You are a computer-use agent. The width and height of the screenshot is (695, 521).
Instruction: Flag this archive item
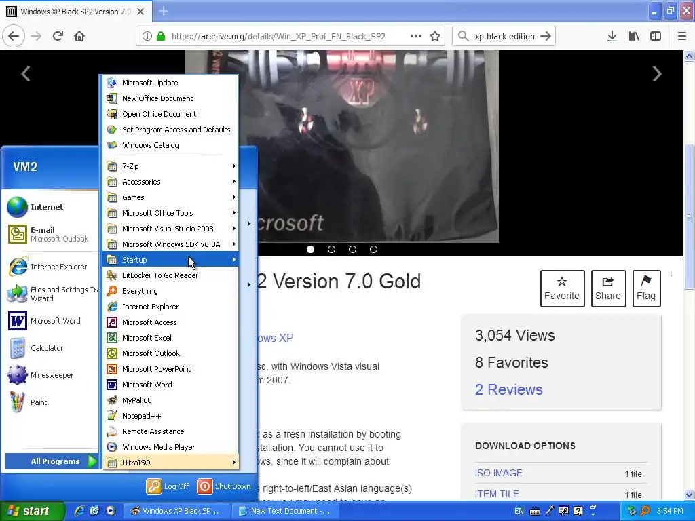(646, 288)
